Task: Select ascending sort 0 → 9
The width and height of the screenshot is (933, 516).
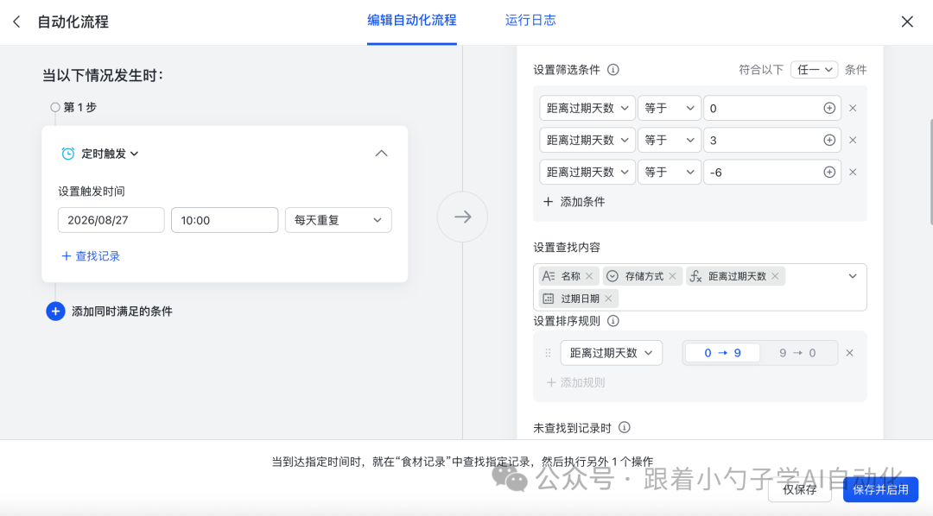Action: coord(722,353)
